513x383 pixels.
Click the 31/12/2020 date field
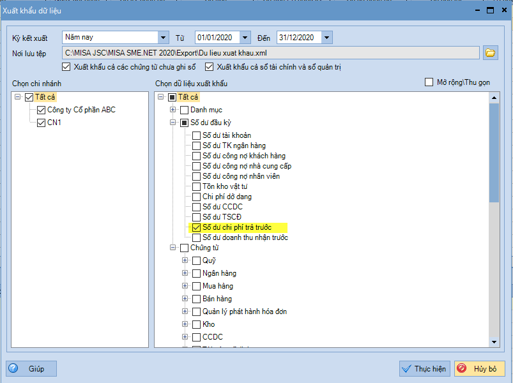pos(299,38)
